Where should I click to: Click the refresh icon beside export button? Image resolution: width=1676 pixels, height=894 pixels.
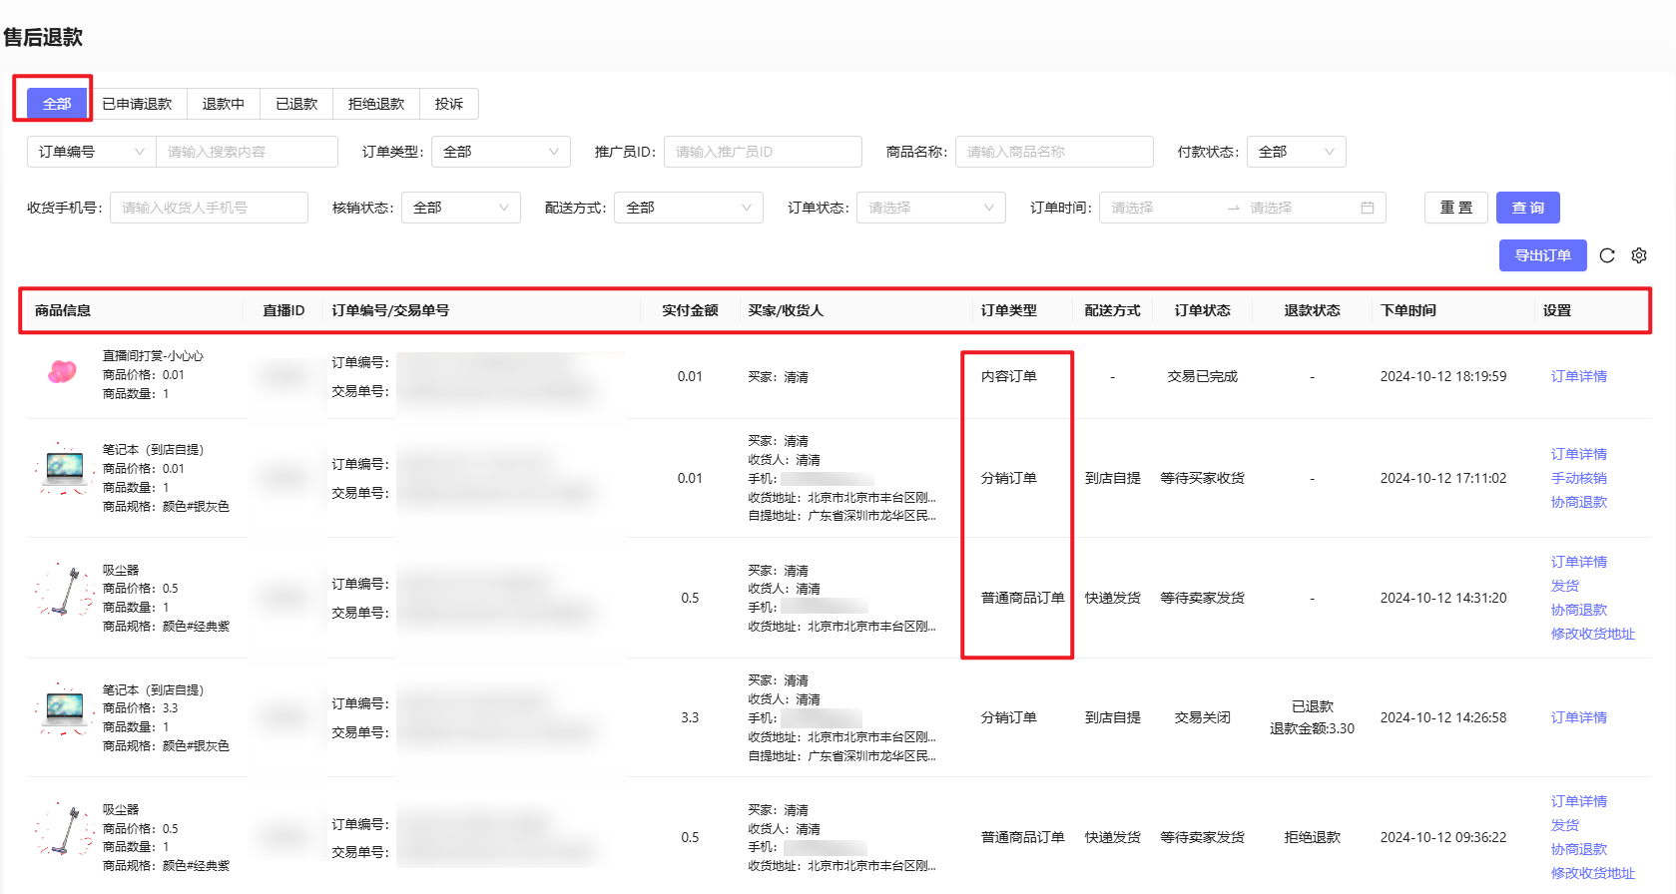[1606, 255]
